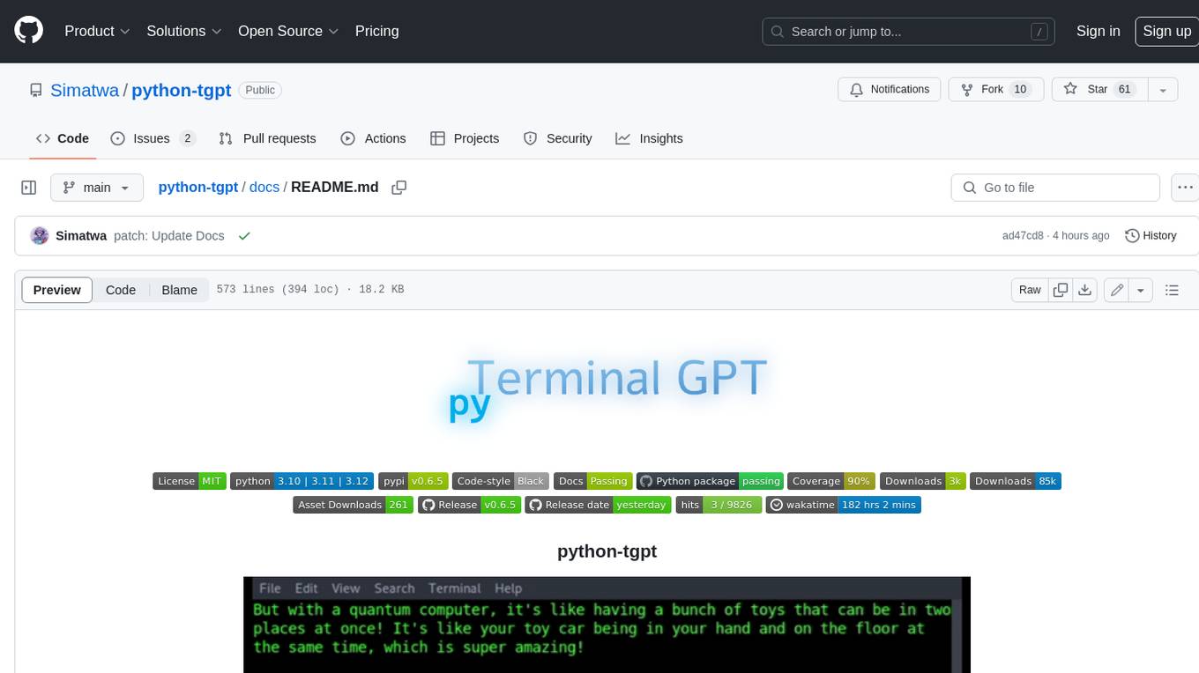Open the README outline list
Screen dimensions: 1199x673
[1172, 290]
